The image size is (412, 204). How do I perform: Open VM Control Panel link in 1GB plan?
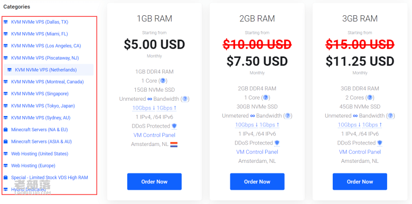154,135
